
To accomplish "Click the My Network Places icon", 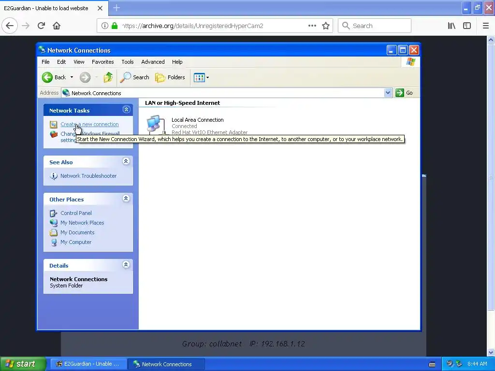I will pos(54,223).
